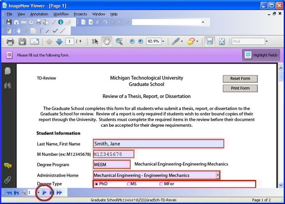Zoom in with the plus button
The image size is (285, 204).
141,41
